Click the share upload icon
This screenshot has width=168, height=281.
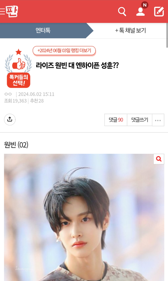[x=10, y=119]
